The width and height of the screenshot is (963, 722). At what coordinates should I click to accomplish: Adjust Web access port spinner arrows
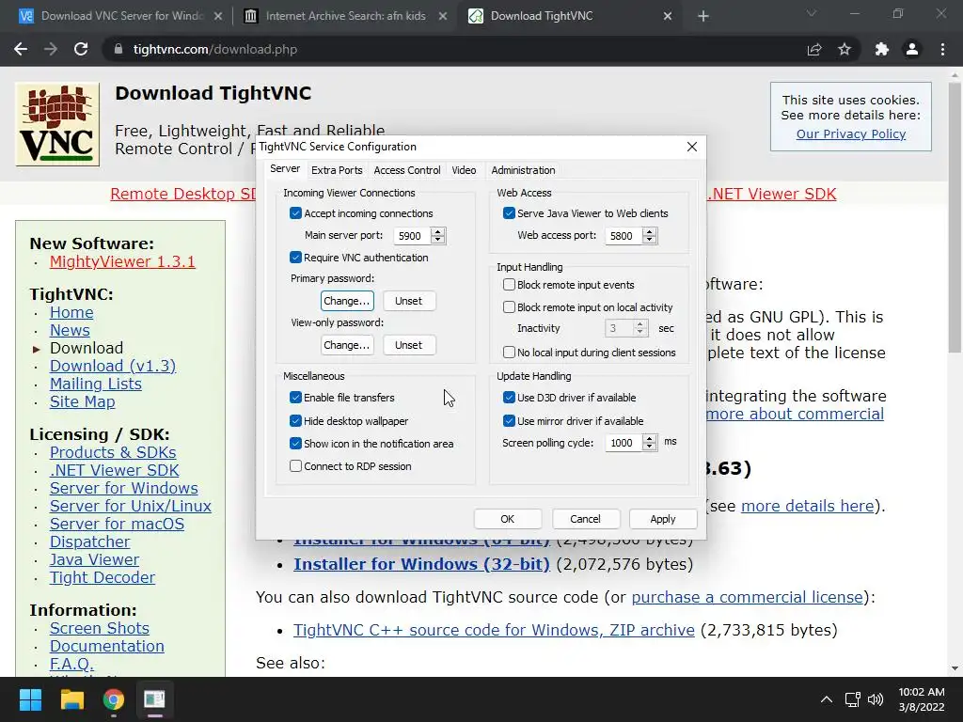coord(650,236)
